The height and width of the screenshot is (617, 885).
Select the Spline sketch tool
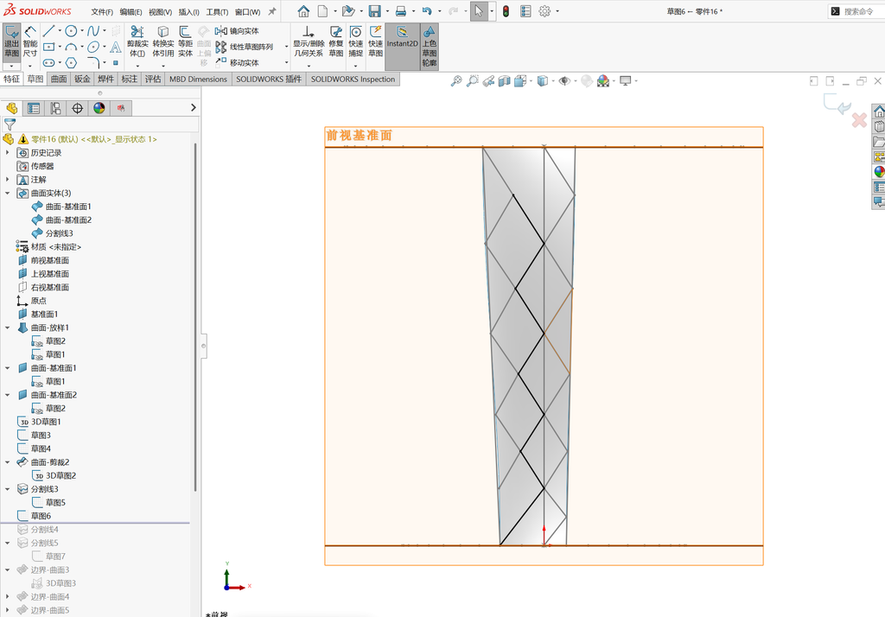coord(93,31)
